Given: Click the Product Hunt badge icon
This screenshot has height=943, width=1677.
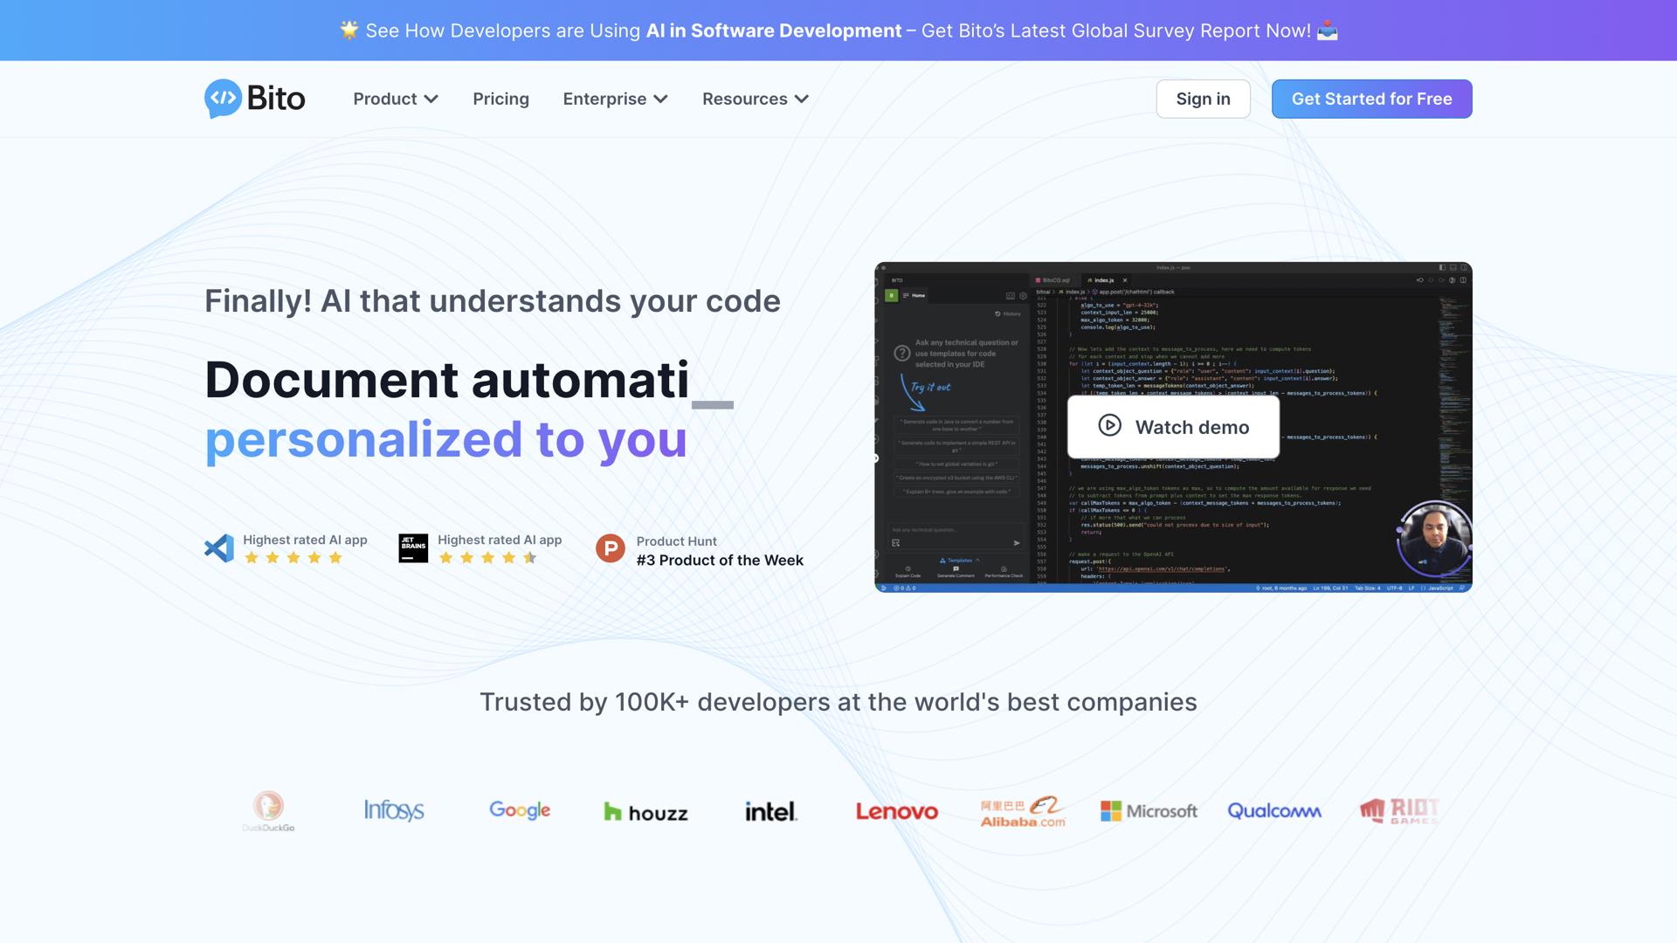Looking at the screenshot, I should 611,549.
